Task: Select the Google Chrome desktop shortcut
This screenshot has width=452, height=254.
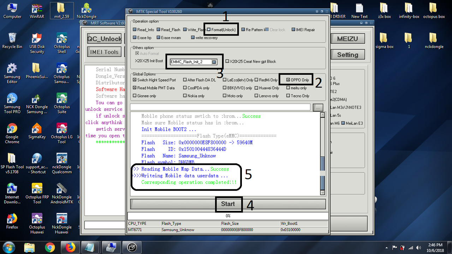Action: pyautogui.click(x=12, y=133)
